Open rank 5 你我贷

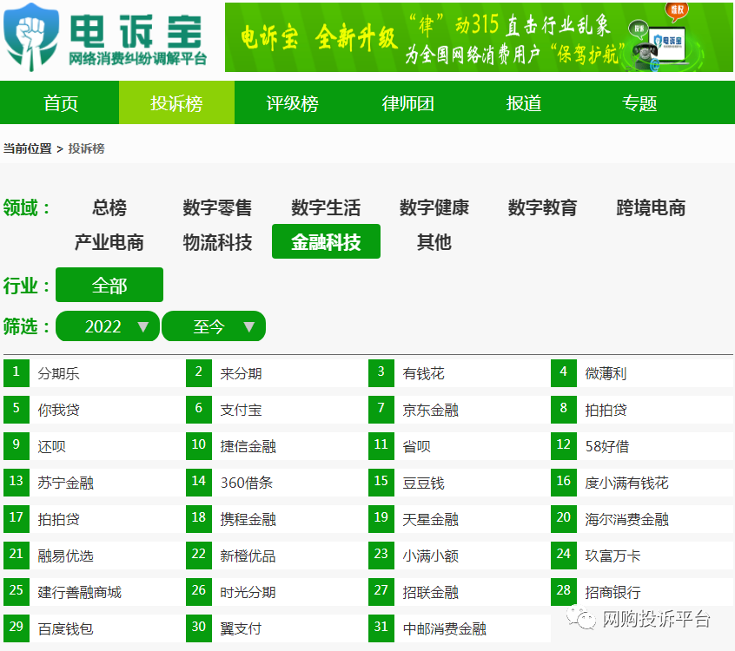[93, 410]
